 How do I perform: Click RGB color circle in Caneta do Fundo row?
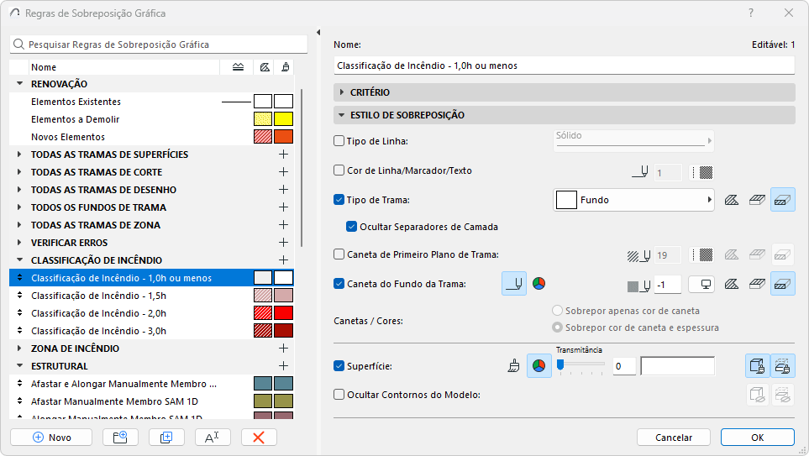pos(538,283)
